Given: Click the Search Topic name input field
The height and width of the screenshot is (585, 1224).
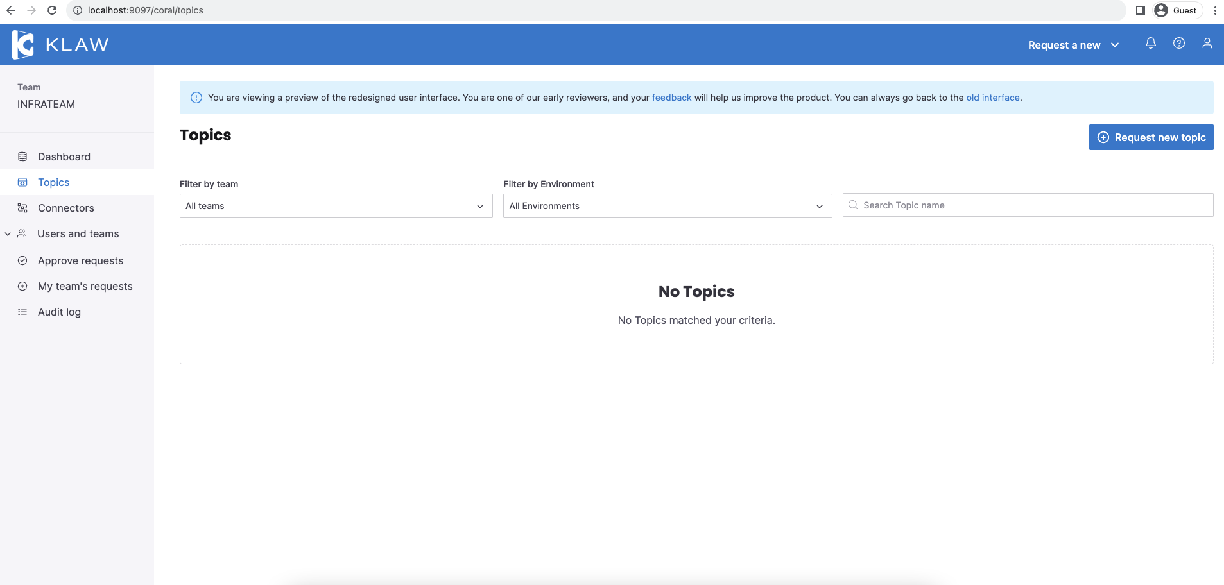Looking at the screenshot, I should pos(1027,205).
